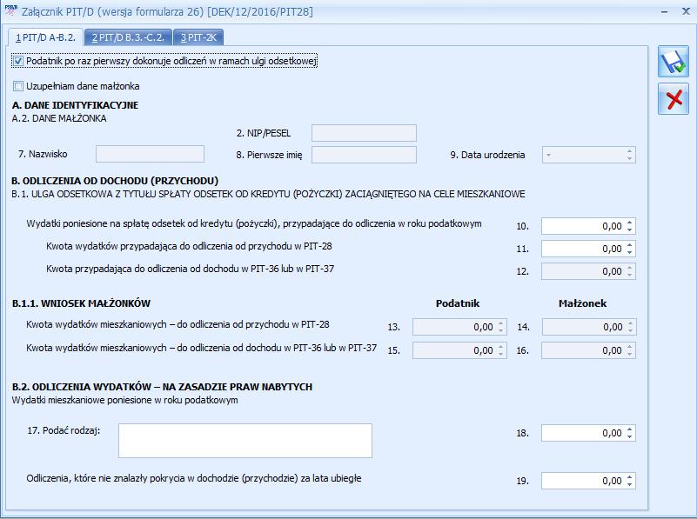Open the '9. Data urodzenia' date dropdown

pos(549,155)
